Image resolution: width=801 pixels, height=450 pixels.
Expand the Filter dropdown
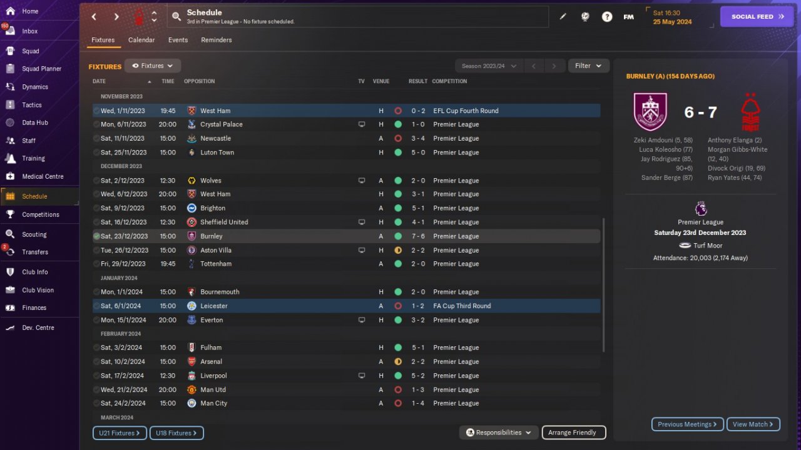pyautogui.click(x=588, y=66)
